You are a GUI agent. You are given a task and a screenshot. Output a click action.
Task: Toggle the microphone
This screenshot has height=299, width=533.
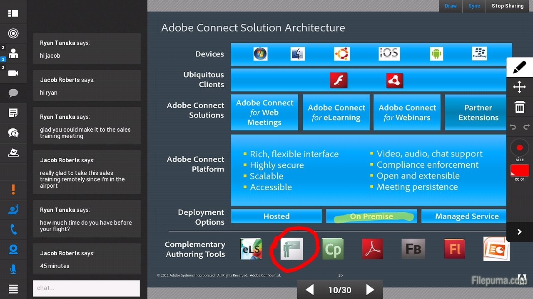click(x=13, y=269)
